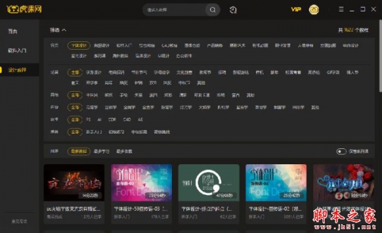Go to 首页 in the left sidebar

[x=13, y=31]
